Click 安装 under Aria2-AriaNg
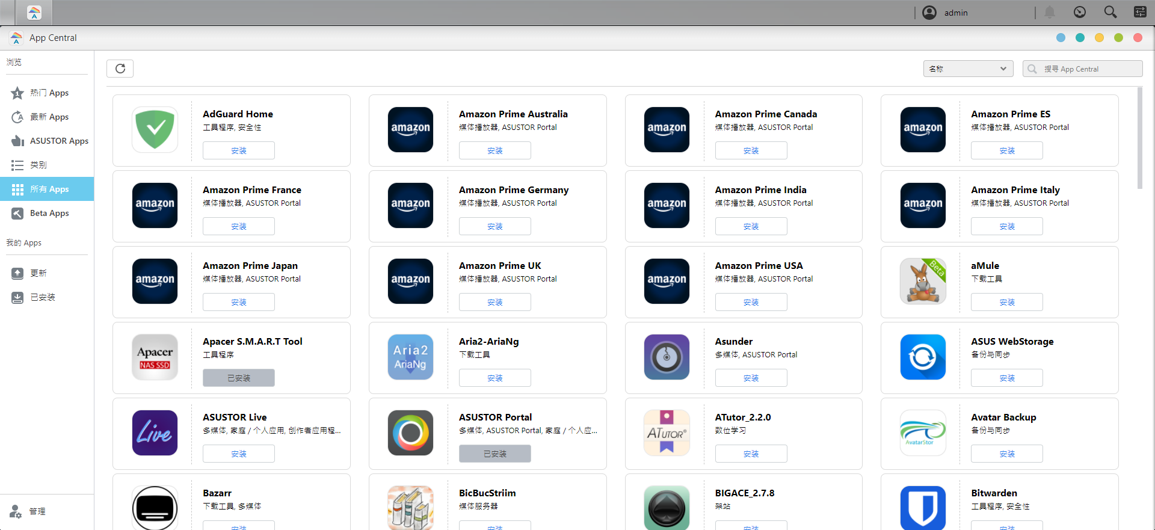This screenshot has width=1155, height=530. 495,378
